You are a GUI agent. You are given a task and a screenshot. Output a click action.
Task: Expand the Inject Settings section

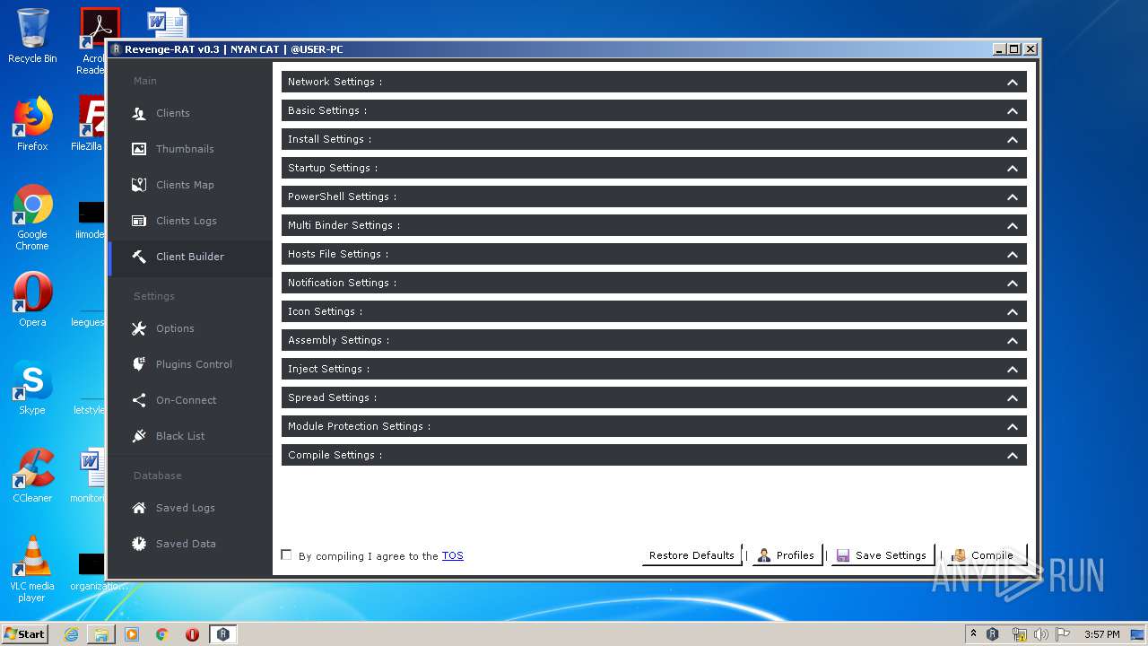654,369
